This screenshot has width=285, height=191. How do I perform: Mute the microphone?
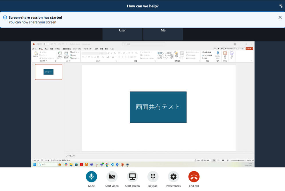[x=92, y=177]
